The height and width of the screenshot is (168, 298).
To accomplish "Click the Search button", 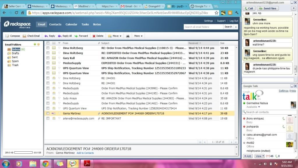I will click(228, 27).
